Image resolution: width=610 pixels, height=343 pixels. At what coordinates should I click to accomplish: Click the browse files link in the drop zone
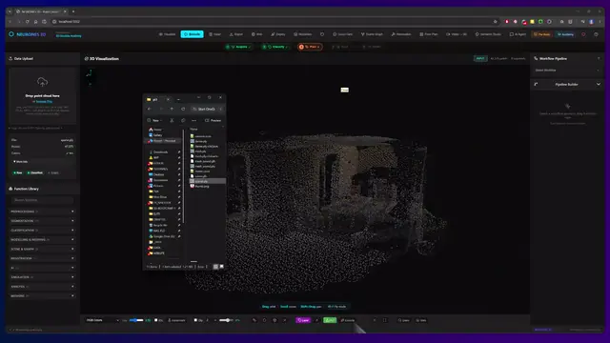tap(44, 102)
